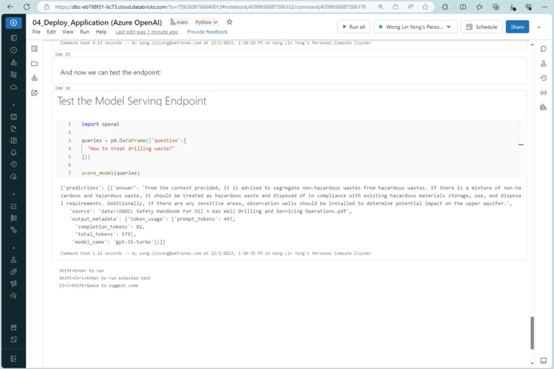Open the Help menu

click(101, 32)
